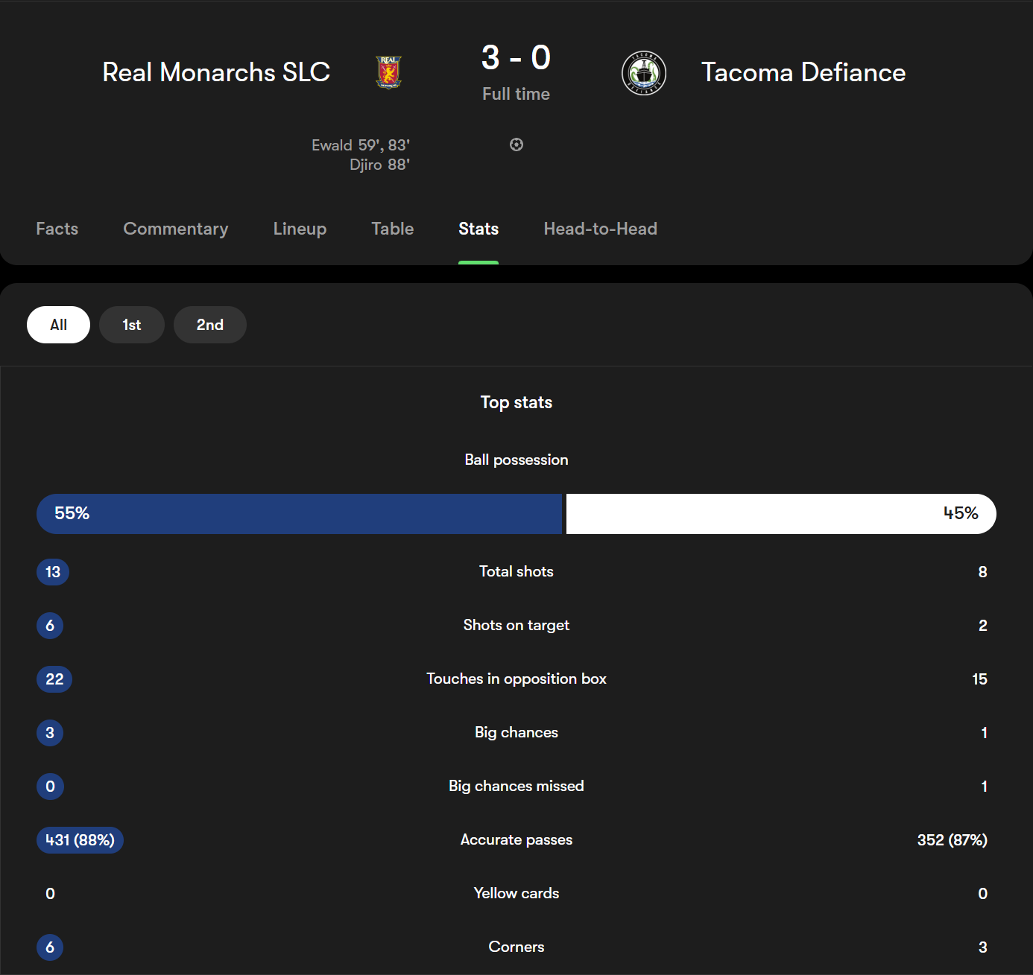
Task: Switch to the Commentary tab
Action: [176, 229]
